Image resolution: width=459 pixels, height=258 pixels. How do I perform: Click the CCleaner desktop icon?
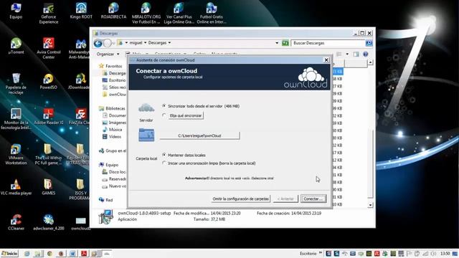[16, 223]
